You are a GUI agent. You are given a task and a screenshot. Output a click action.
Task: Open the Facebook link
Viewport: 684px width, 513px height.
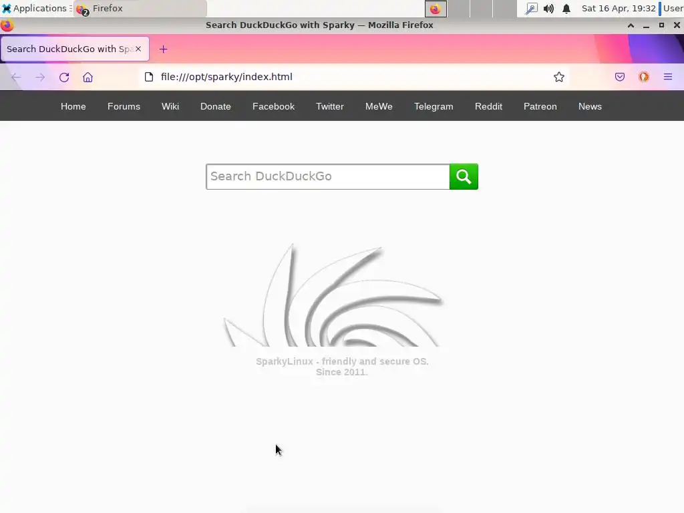(x=273, y=106)
